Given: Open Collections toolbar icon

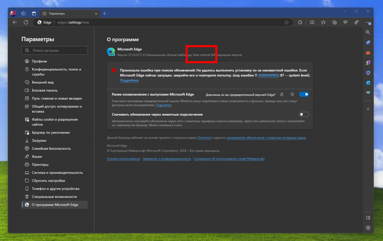Looking at the screenshot, I should 335,22.
